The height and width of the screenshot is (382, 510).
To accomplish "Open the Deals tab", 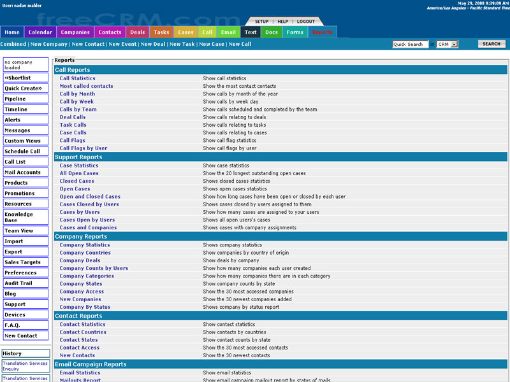I will point(138,32).
